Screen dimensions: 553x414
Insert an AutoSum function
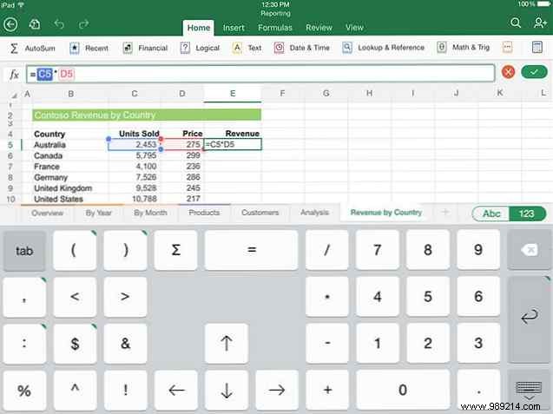coord(32,48)
